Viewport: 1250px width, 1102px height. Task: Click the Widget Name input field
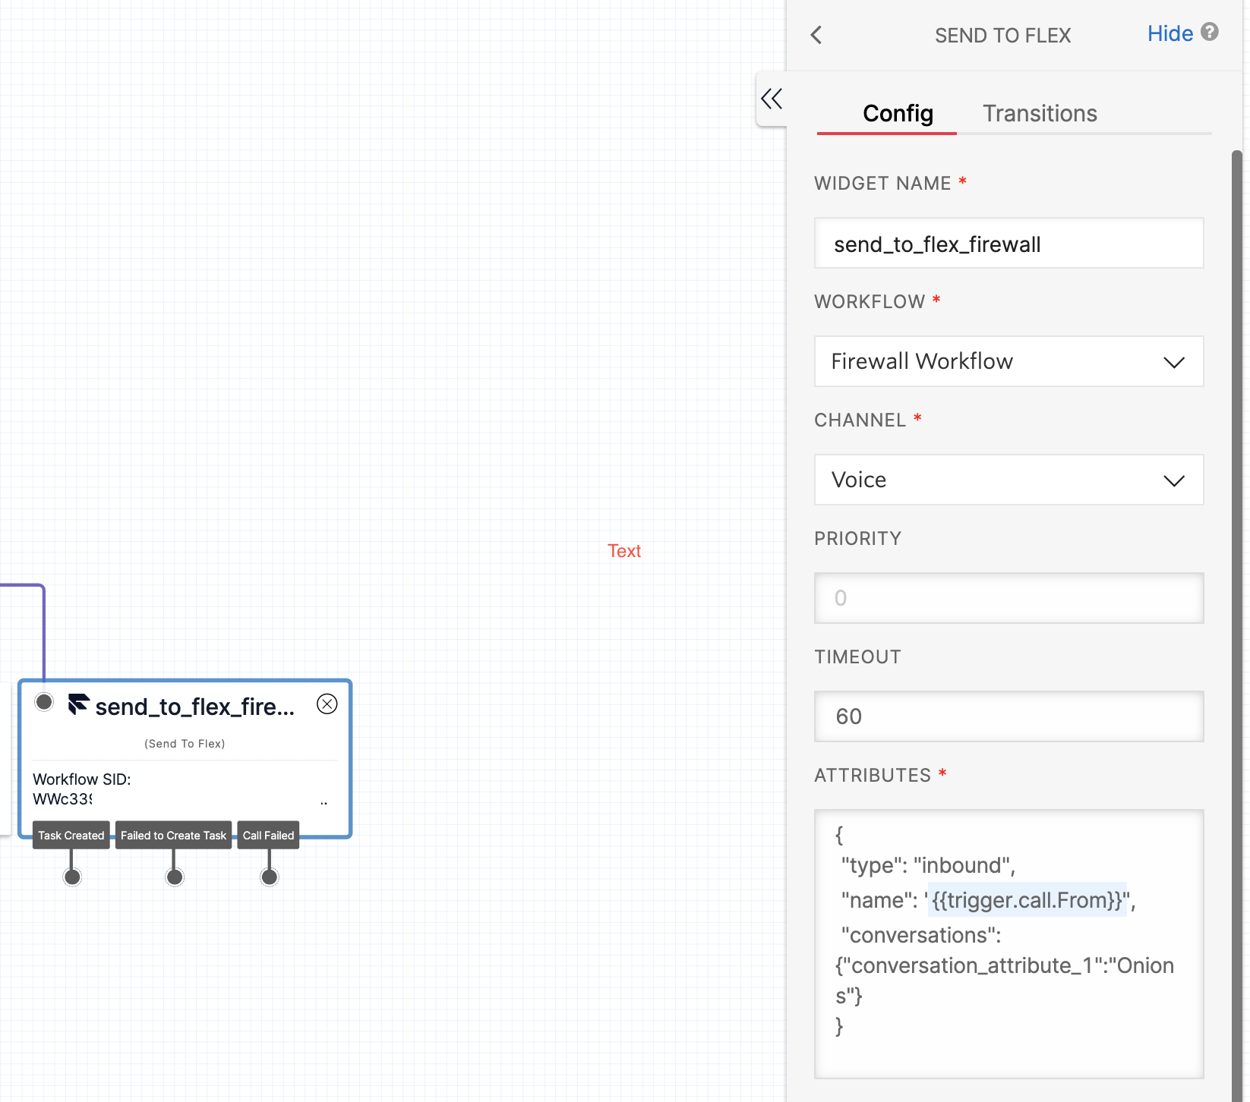pyautogui.click(x=1009, y=243)
